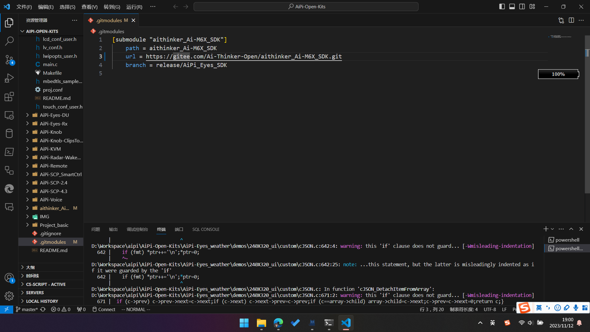Viewport: 590px width, 332px height.
Task: Switch to the 调试控制台 panel tab
Action: tap(137, 229)
